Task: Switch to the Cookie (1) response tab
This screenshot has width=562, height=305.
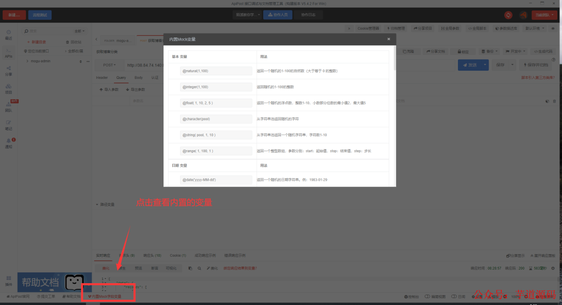Action: click(178, 256)
